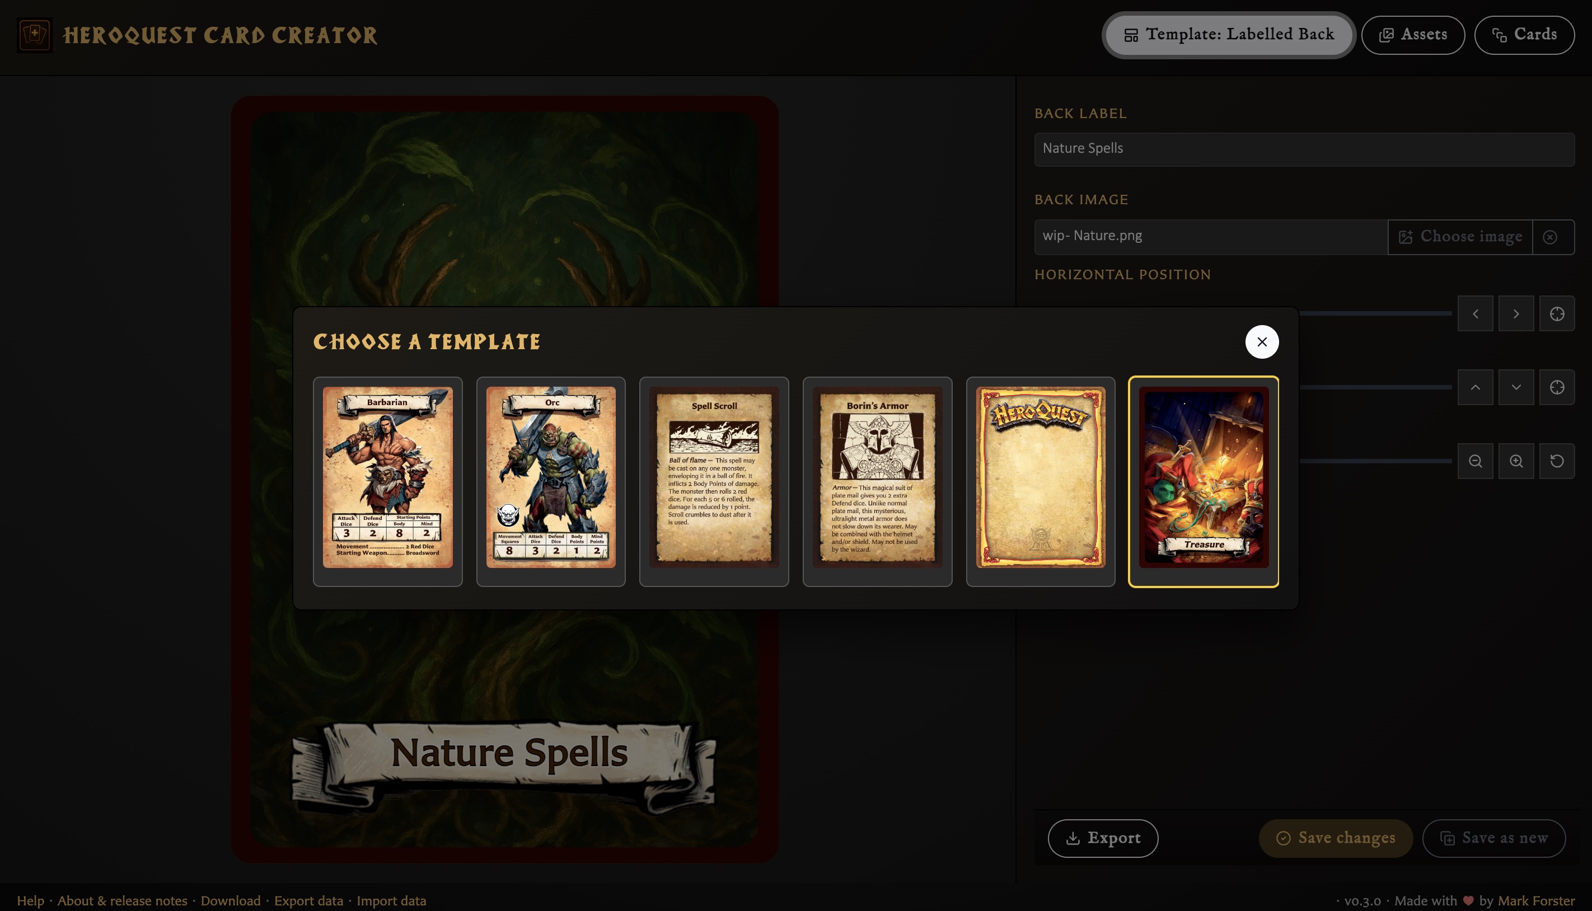Select the Treasure labelled back template
The height and width of the screenshot is (911, 1592).
click(x=1204, y=481)
